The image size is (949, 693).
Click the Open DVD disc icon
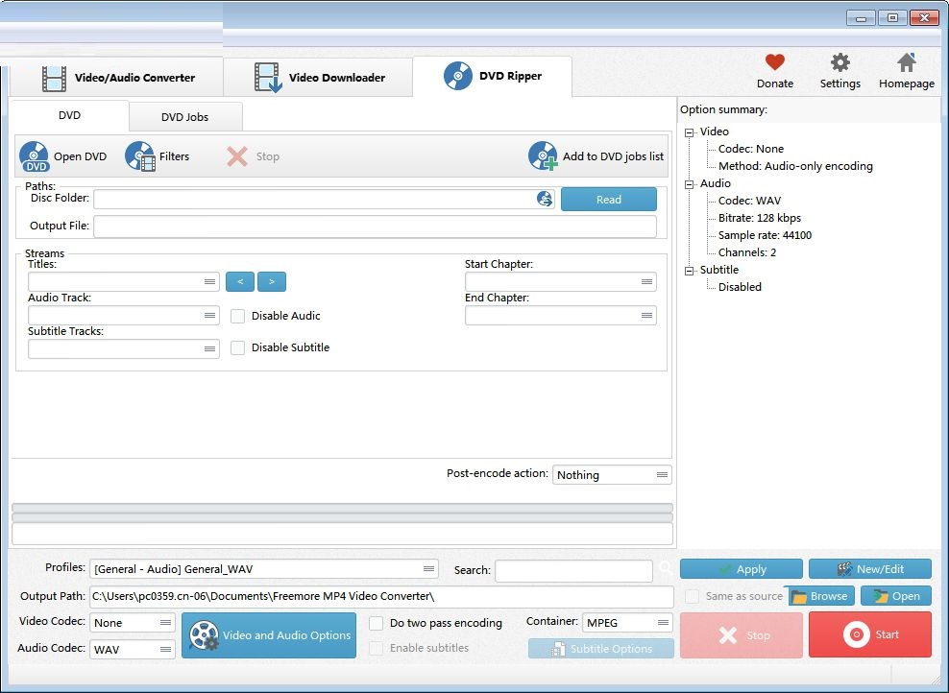pos(35,156)
